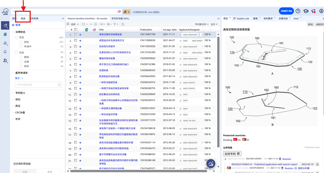Open the bar chart analysis sidebar icon
Image resolution: width=324 pixels, height=173 pixels.
pyautogui.click(x=5, y=43)
